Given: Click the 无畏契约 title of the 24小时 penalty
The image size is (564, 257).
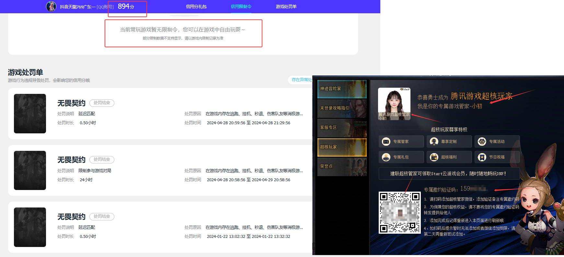Looking at the screenshot, I should [x=71, y=160].
